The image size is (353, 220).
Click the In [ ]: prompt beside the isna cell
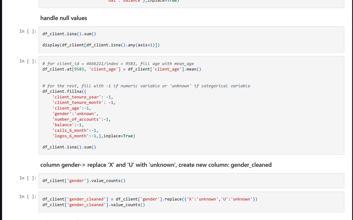pos(27,31)
